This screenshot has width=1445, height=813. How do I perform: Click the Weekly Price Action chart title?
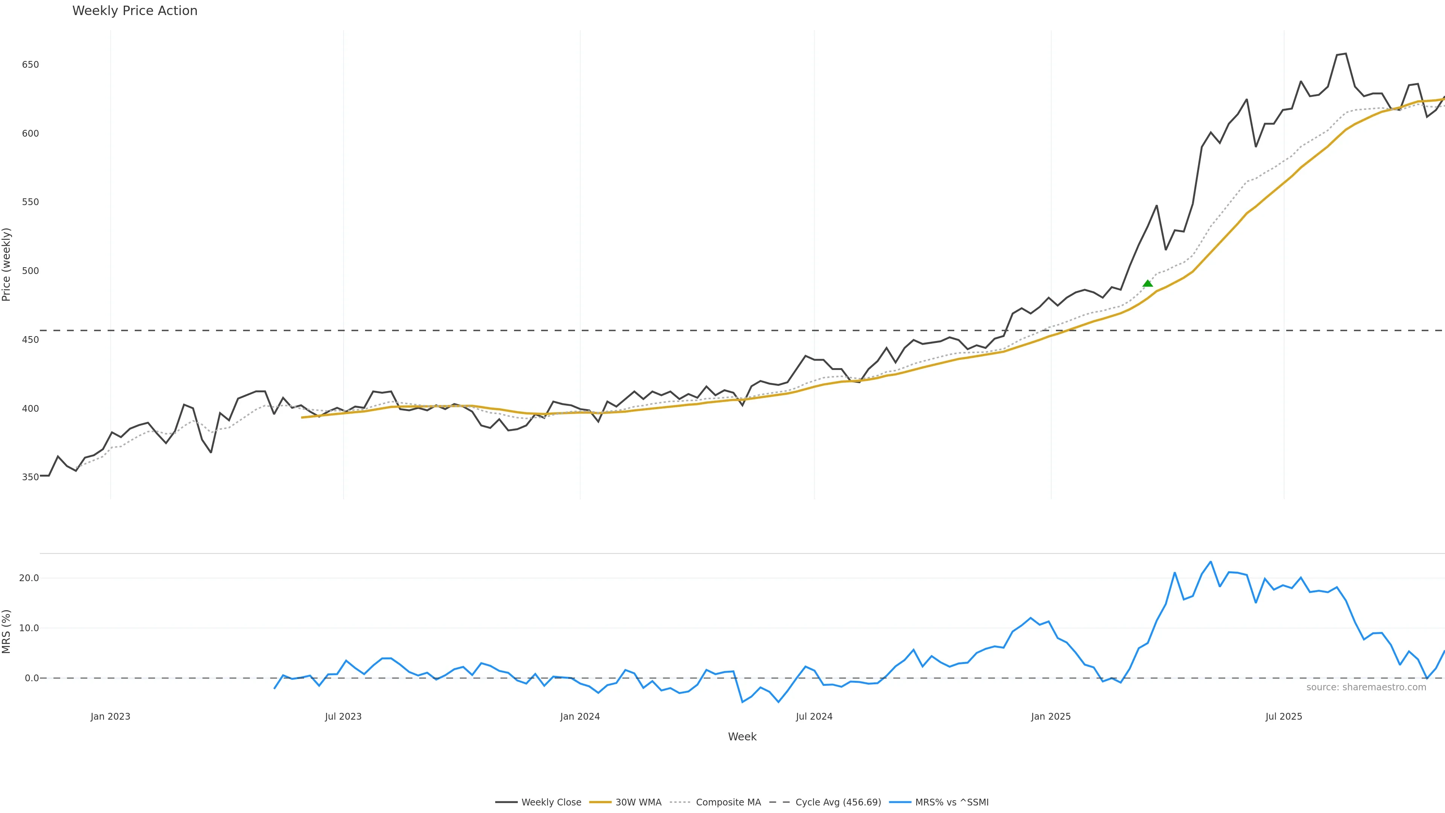click(x=135, y=11)
